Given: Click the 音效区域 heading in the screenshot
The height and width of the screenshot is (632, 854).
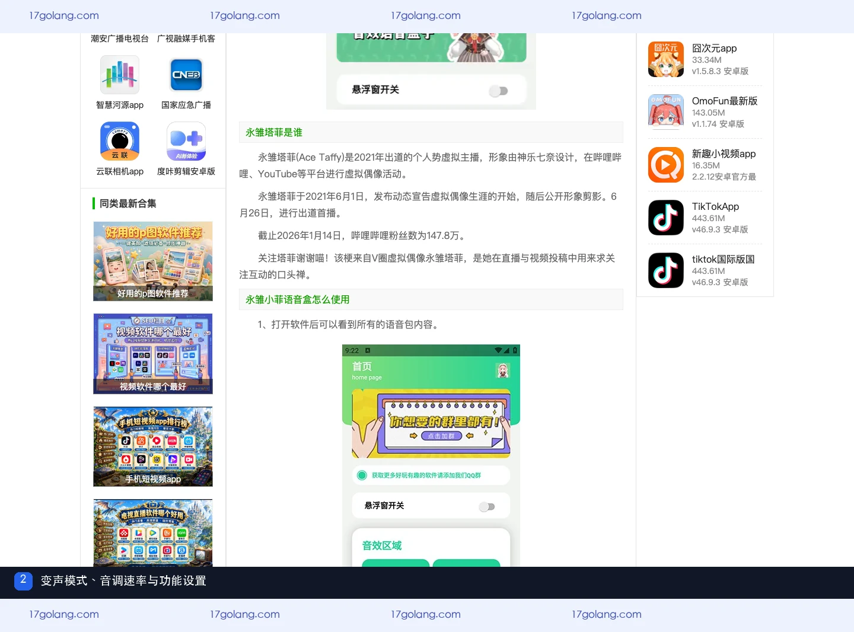Looking at the screenshot, I should click(x=382, y=545).
